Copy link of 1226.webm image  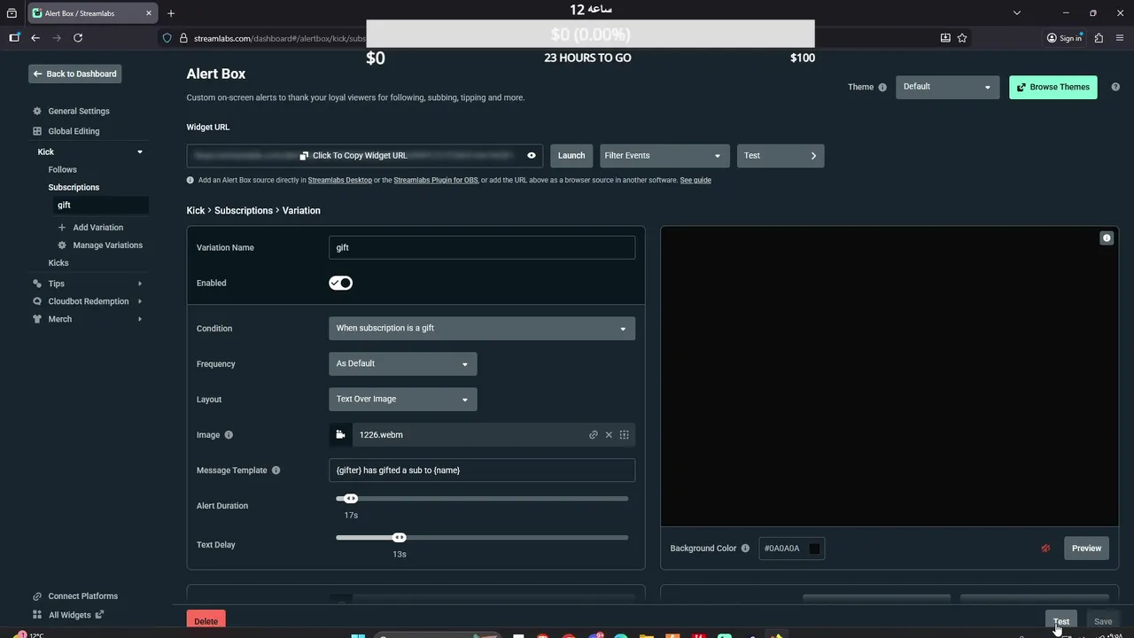coord(594,434)
